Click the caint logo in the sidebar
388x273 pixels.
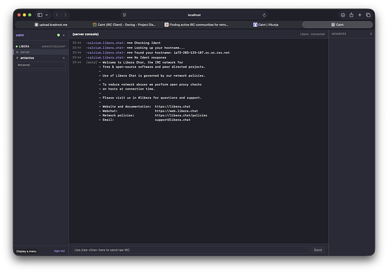point(20,35)
